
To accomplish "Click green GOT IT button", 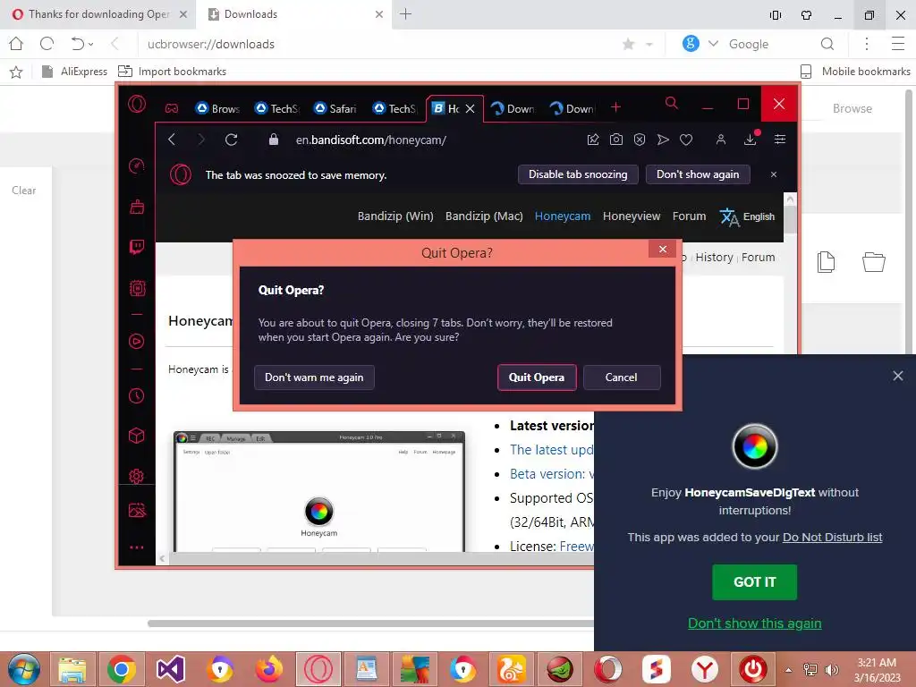I will (754, 581).
